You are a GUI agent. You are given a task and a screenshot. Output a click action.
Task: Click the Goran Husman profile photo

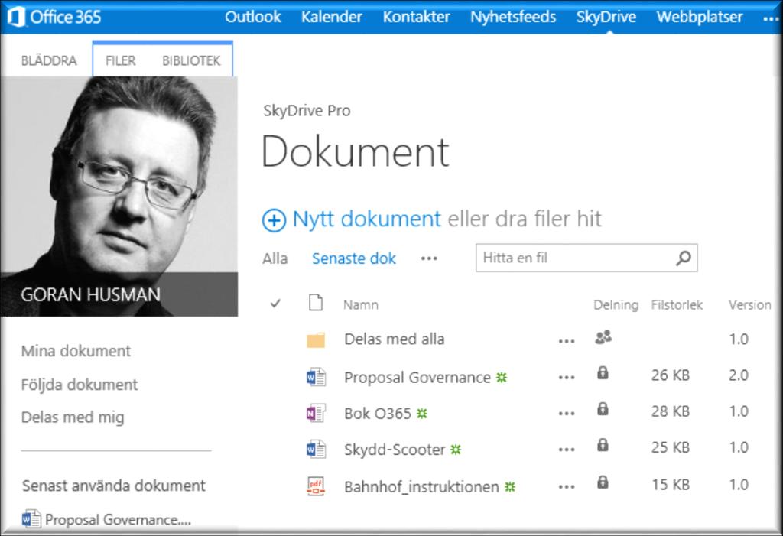coord(119,197)
